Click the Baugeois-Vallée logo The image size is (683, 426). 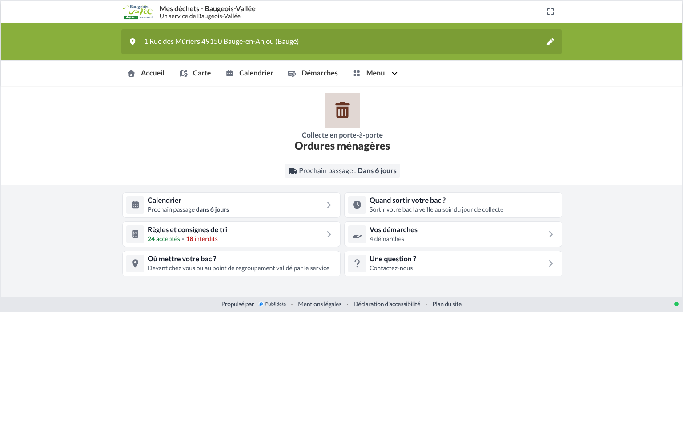[138, 12]
